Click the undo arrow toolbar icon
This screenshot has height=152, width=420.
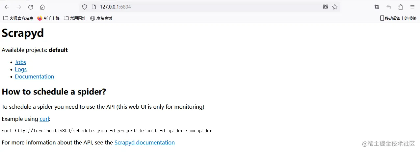pos(389,7)
